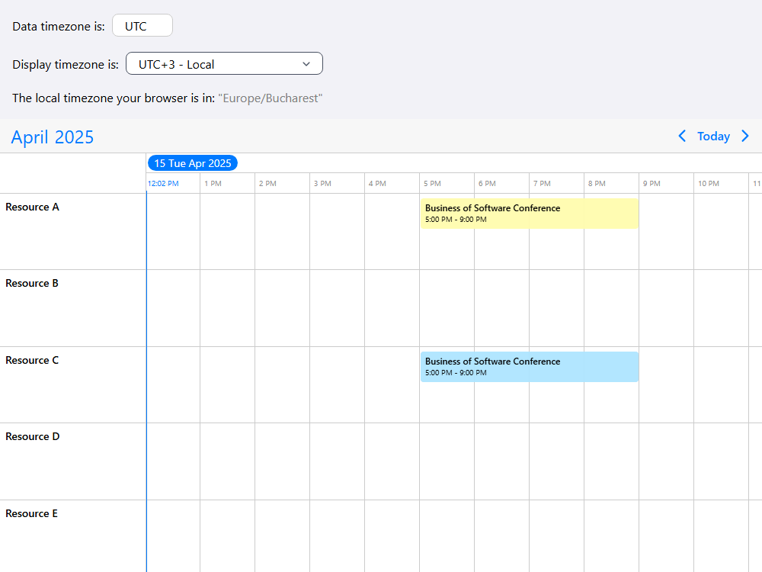
Task: Click the 12:02 PM current time label
Action: tap(163, 184)
